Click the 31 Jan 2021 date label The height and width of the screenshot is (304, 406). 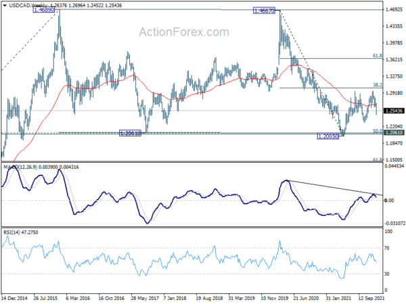(339, 298)
